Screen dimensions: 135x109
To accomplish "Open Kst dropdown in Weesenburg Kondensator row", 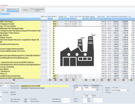I will [x=69, y=76].
